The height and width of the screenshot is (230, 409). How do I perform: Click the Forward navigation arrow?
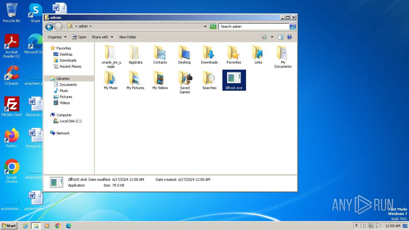pos(58,27)
